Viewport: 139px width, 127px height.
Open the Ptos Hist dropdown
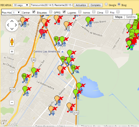pos(16,12)
